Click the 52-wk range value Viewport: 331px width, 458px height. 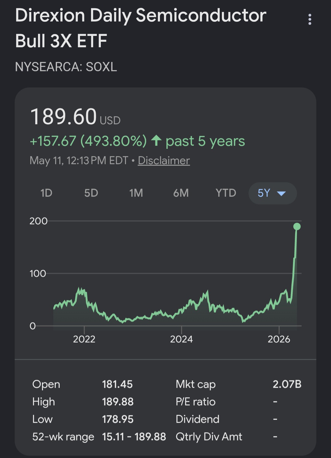pyautogui.click(x=134, y=437)
